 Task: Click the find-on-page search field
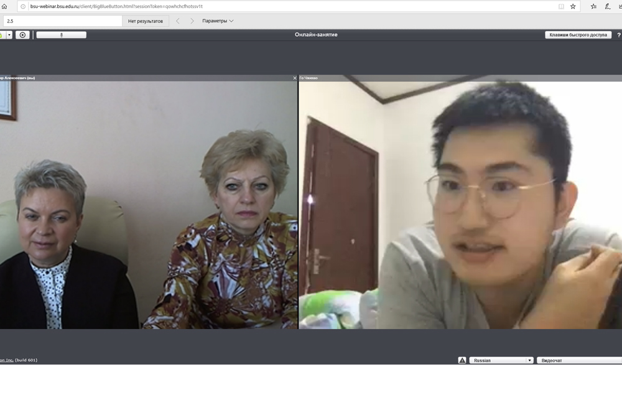[x=62, y=21]
